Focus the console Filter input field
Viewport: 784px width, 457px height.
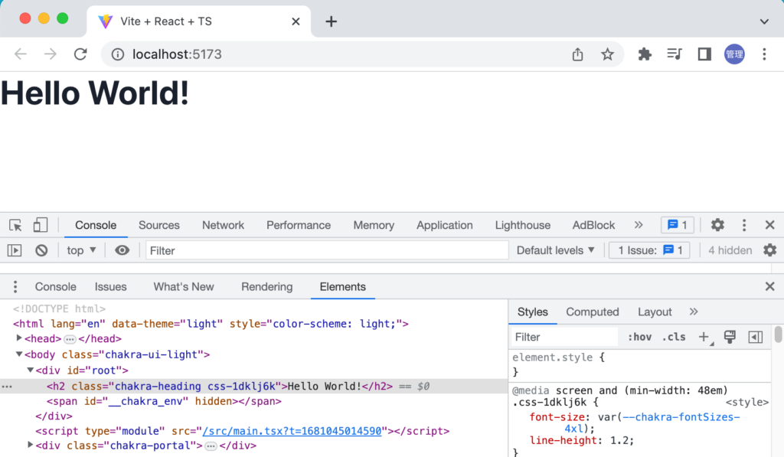pos(327,250)
